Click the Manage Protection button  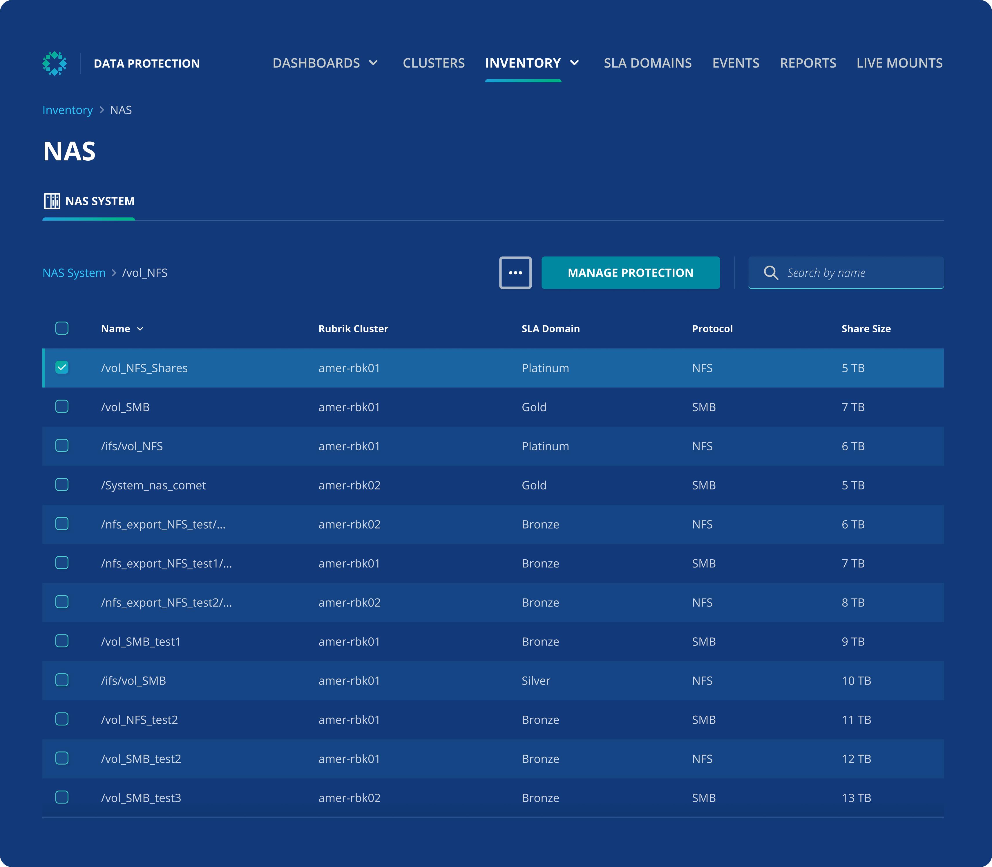pyautogui.click(x=631, y=273)
